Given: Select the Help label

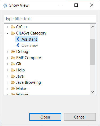Looking at the screenshot, I should (x=20, y=70).
